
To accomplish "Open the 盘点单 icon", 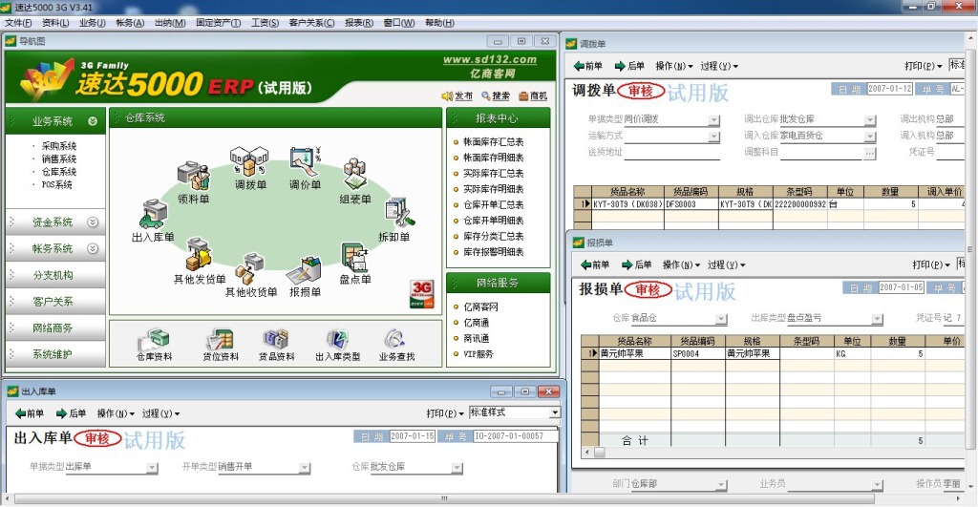I will point(355,257).
